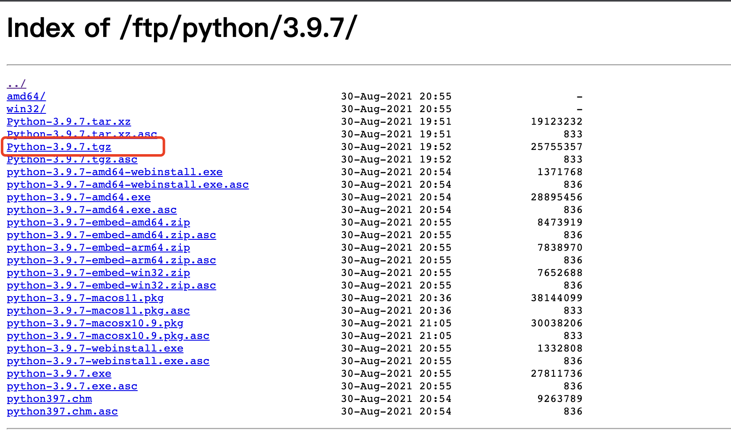The height and width of the screenshot is (441, 731).
Task: Download python-3.9.7-macos11.pkg
Action: tap(85, 298)
